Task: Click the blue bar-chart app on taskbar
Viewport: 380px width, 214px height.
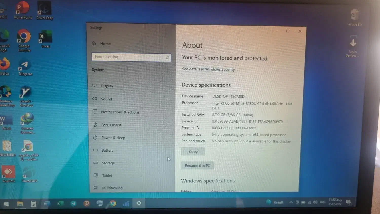Action: (x=126, y=203)
